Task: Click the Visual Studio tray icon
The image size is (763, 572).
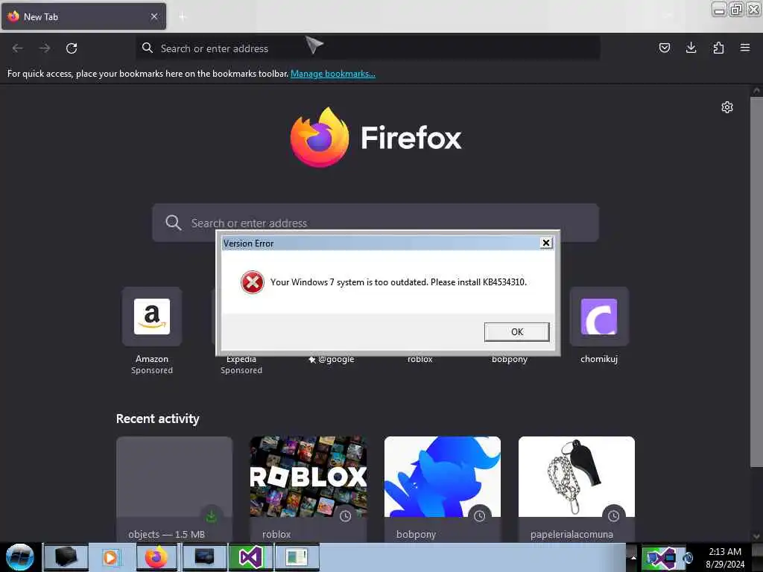Action: pos(662,557)
